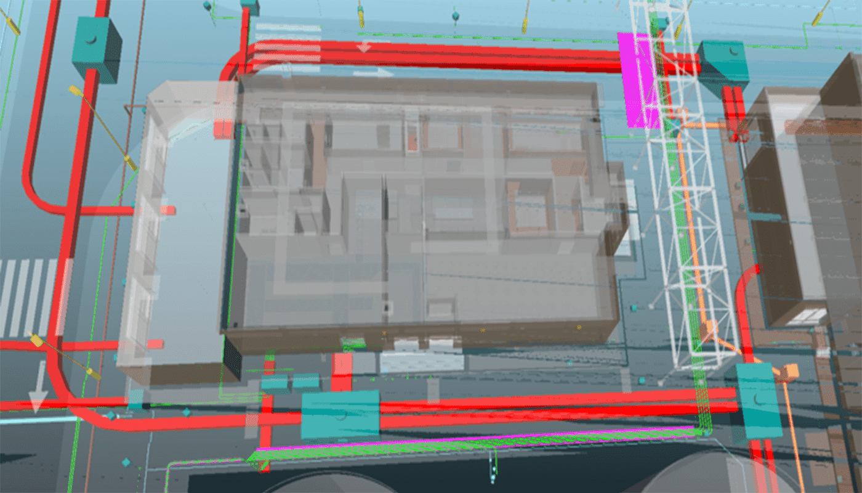Click the teal box at top-left on red pipe
The width and height of the screenshot is (862, 493).
95,48
